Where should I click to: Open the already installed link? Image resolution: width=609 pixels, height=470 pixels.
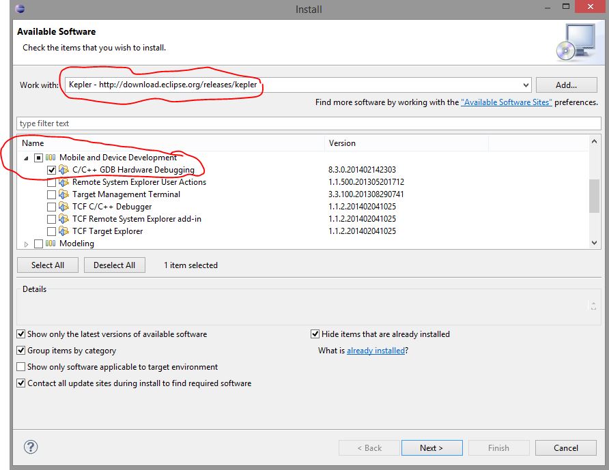pos(376,351)
